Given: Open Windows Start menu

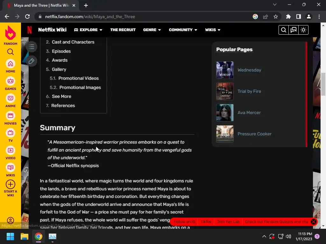Looking at the screenshot, I should click(10, 236).
